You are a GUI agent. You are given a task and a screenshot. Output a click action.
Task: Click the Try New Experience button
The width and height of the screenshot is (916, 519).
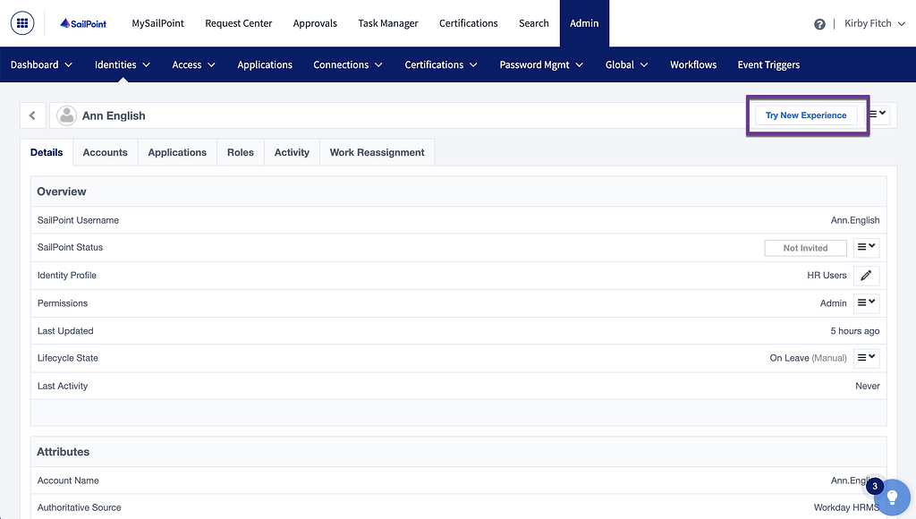[x=805, y=115]
